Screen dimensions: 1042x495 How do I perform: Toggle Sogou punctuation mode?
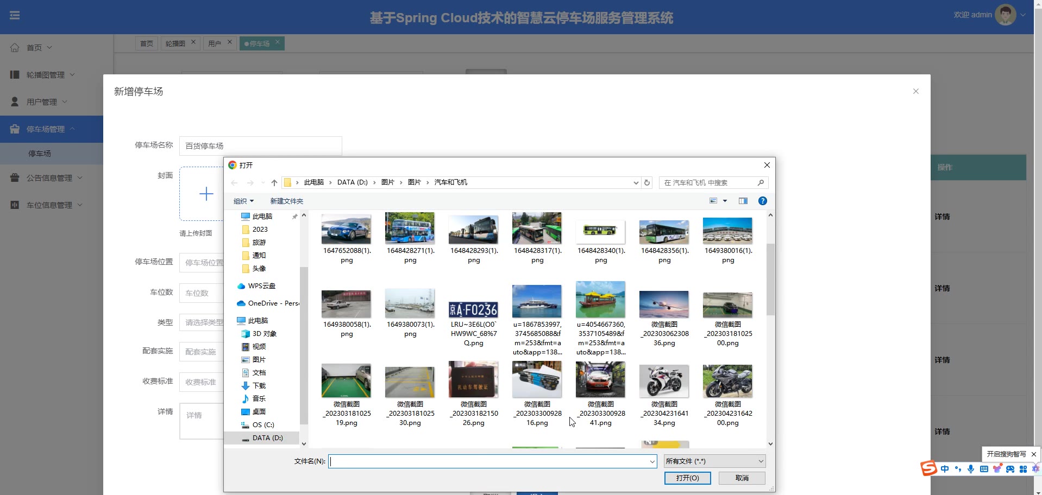958,469
